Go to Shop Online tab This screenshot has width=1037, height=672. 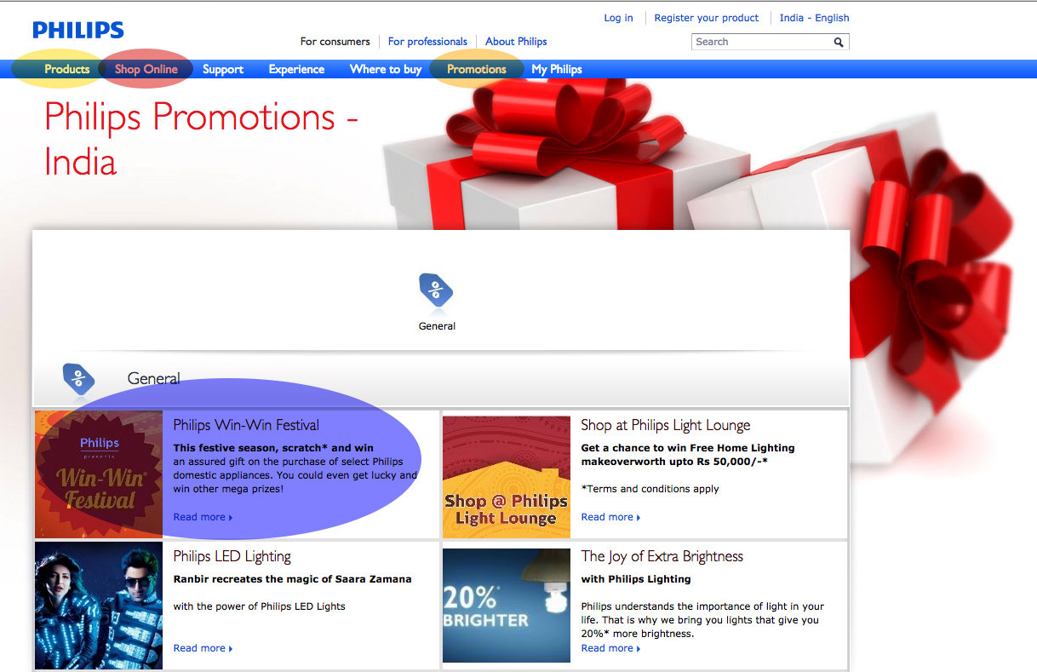pyautogui.click(x=146, y=69)
